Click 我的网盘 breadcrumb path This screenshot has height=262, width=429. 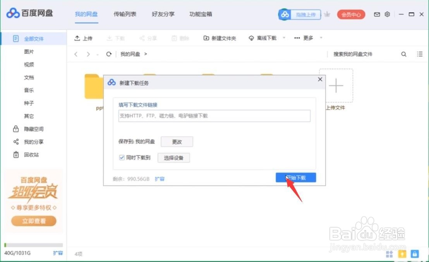click(x=130, y=54)
